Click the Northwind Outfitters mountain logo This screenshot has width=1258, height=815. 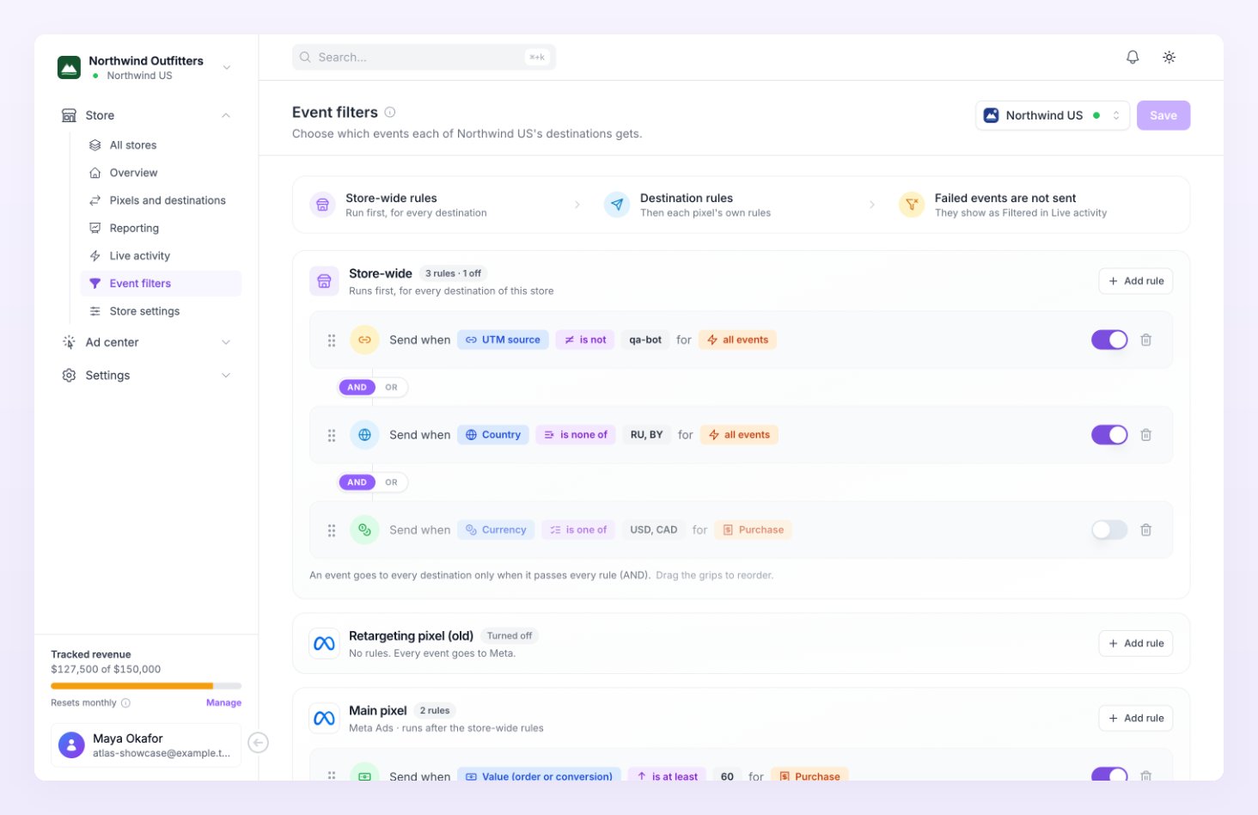(x=69, y=67)
